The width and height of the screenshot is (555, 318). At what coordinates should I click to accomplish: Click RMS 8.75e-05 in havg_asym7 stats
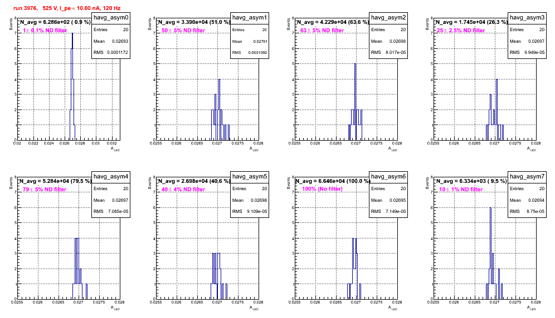click(527, 211)
